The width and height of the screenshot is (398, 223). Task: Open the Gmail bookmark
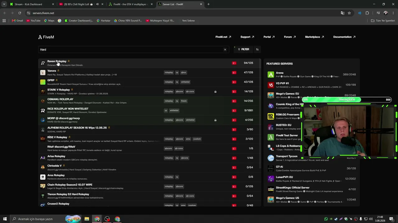coord(17,21)
